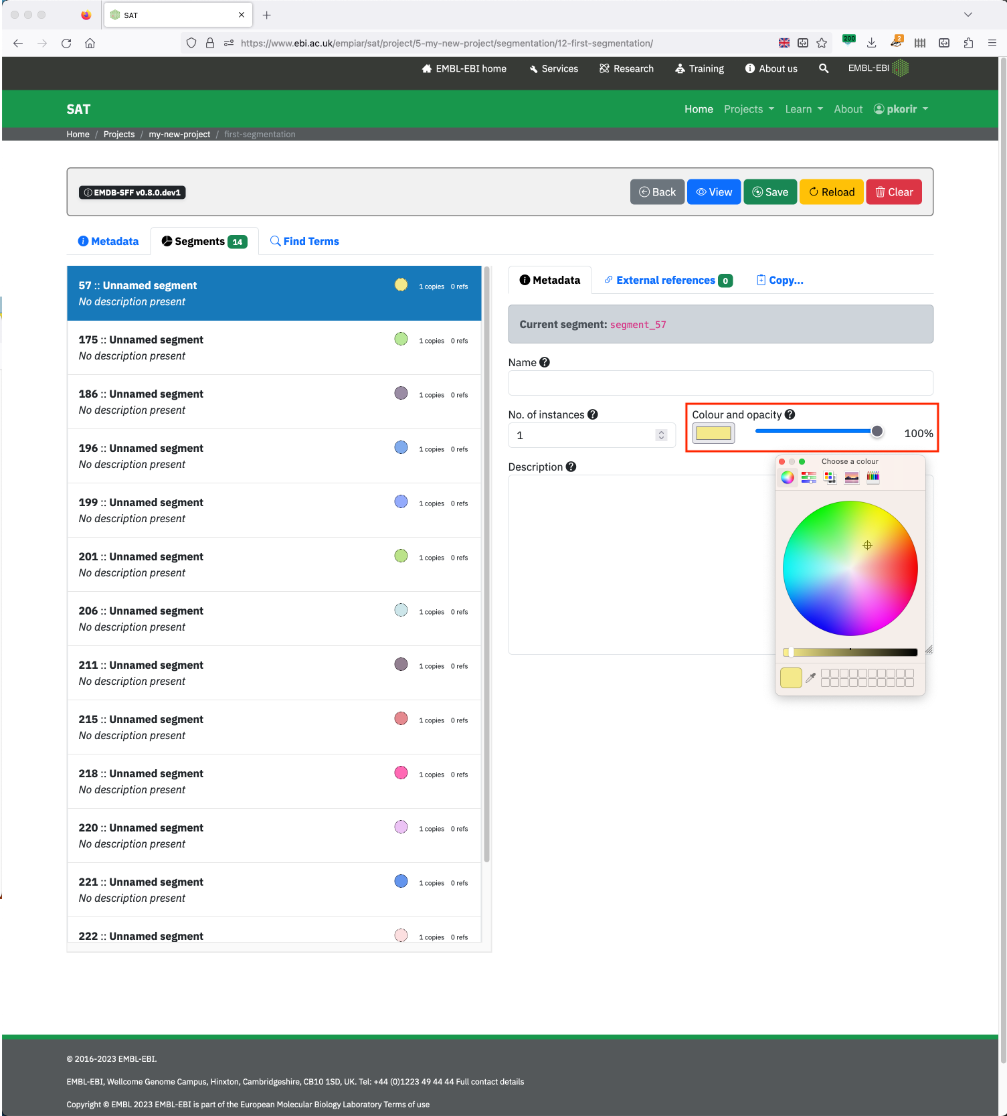Activate the eyedropper tool in colour picker
This screenshot has width=1007, height=1116.
pyautogui.click(x=811, y=677)
